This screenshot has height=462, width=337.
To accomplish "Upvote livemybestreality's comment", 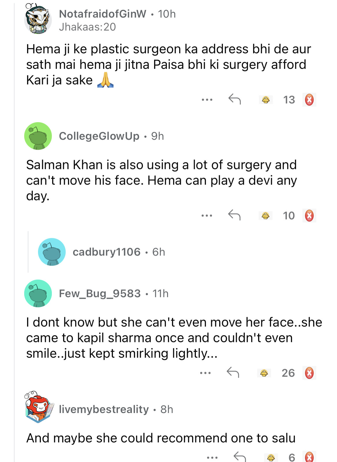I will click(x=271, y=457).
